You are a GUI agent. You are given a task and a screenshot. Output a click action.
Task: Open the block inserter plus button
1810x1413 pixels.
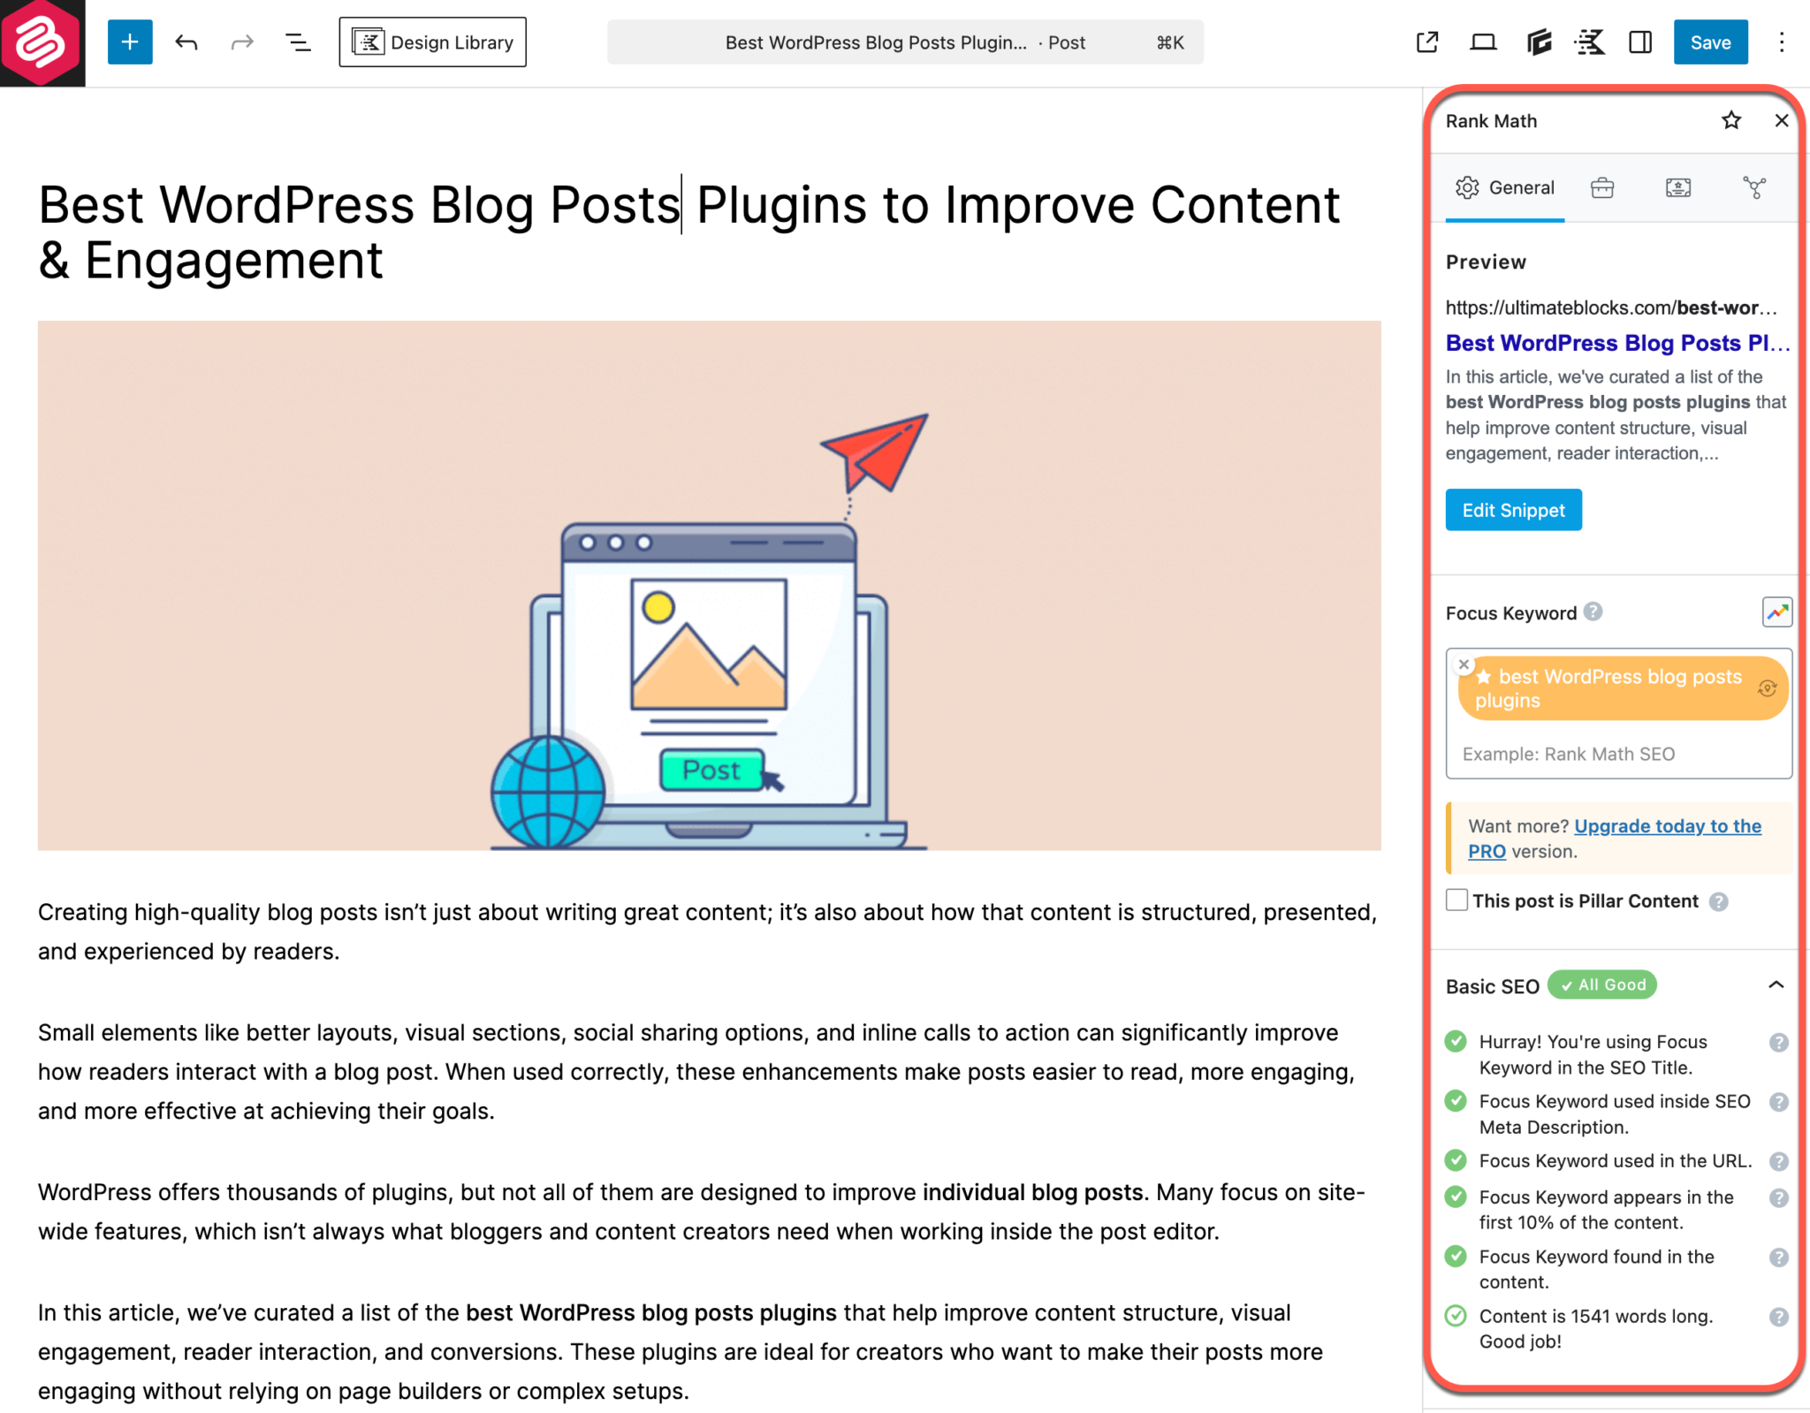tap(130, 42)
